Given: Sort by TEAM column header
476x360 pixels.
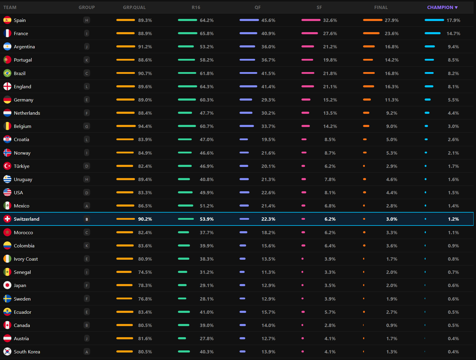Looking at the screenshot, I should coord(10,7).
